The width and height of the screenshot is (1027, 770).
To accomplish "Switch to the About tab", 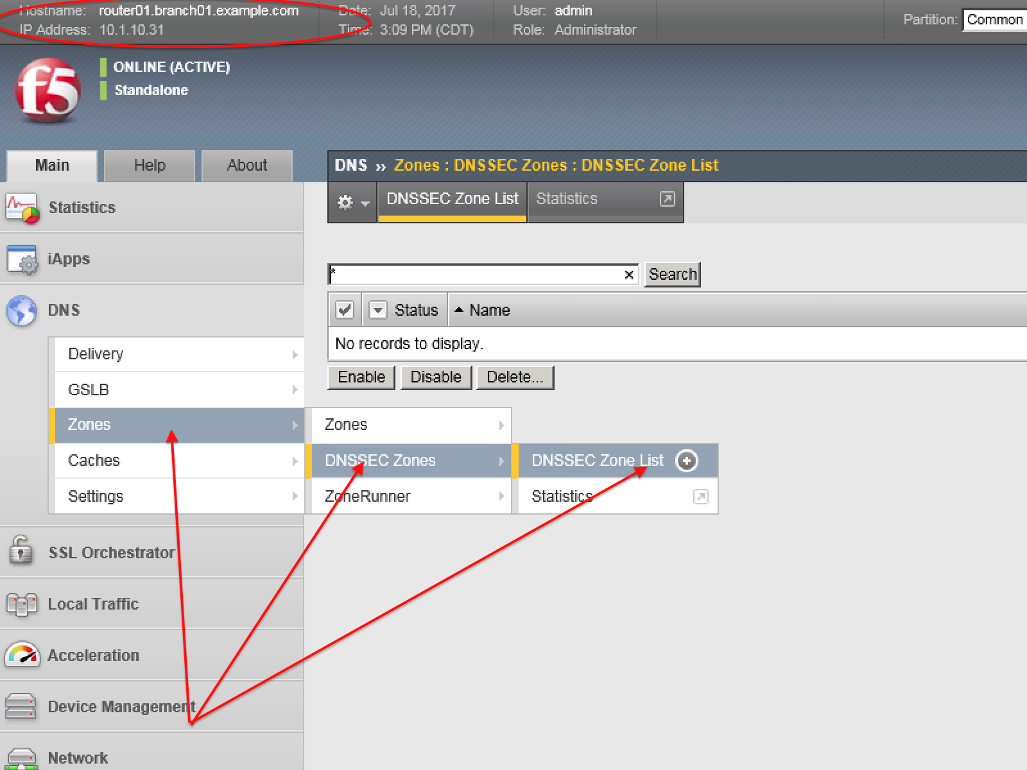I will pos(247,166).
